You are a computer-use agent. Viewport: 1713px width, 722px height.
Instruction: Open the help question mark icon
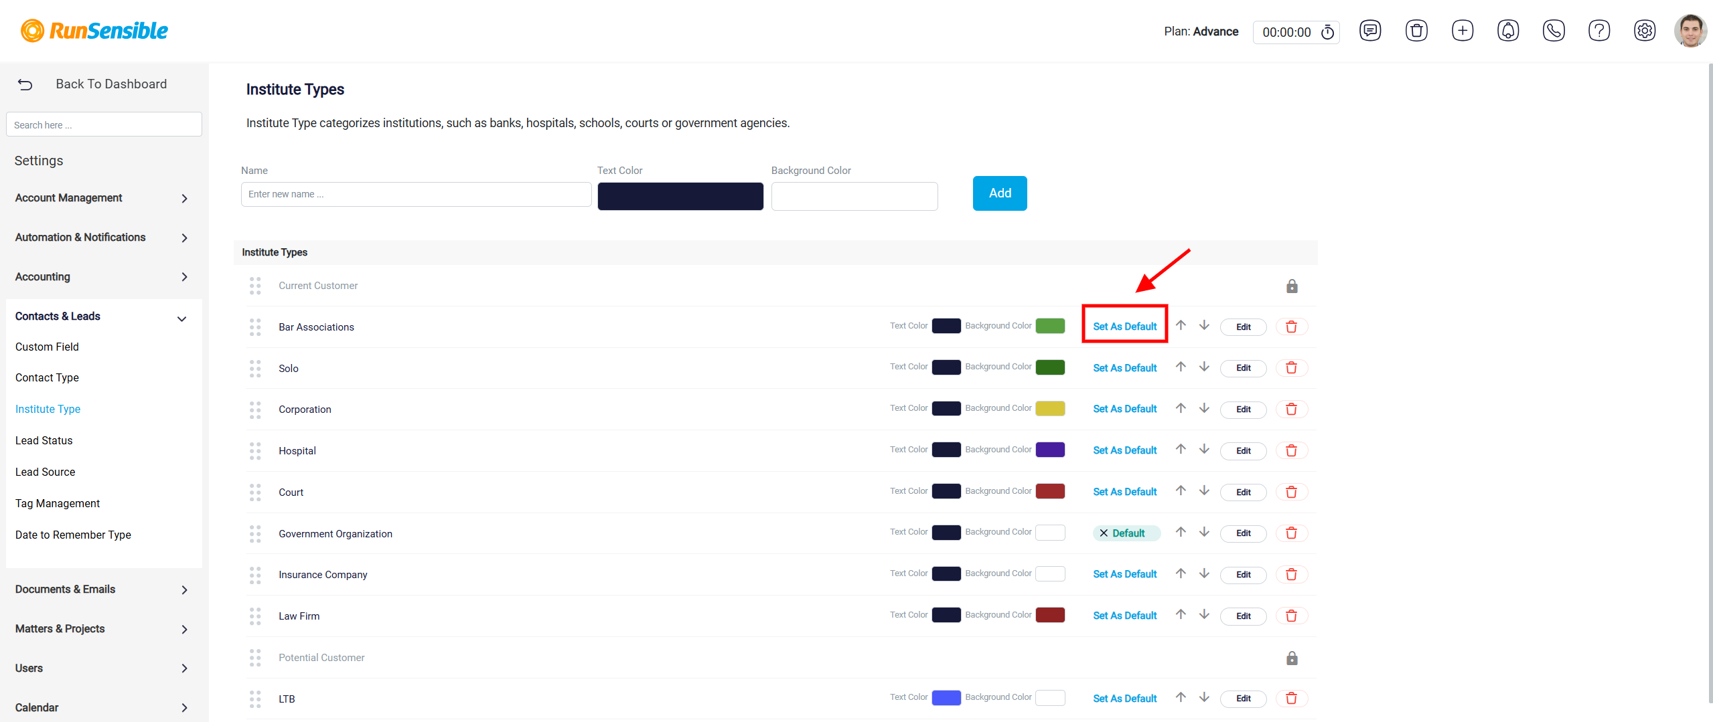(x=1599, y=31)
